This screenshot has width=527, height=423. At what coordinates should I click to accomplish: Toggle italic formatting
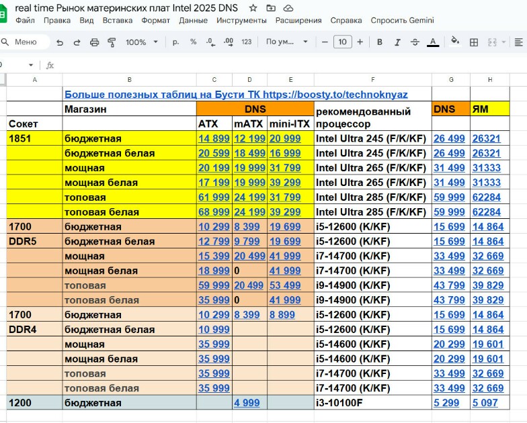(397, 42)
